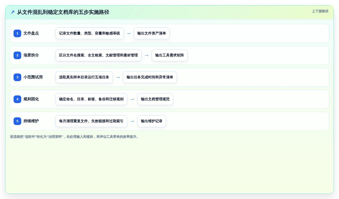The height and width of the screenshot is (199, 339).
Task: Click the 选取真实样本目录运行五项任务 box
Action: [x=84, y=77]
